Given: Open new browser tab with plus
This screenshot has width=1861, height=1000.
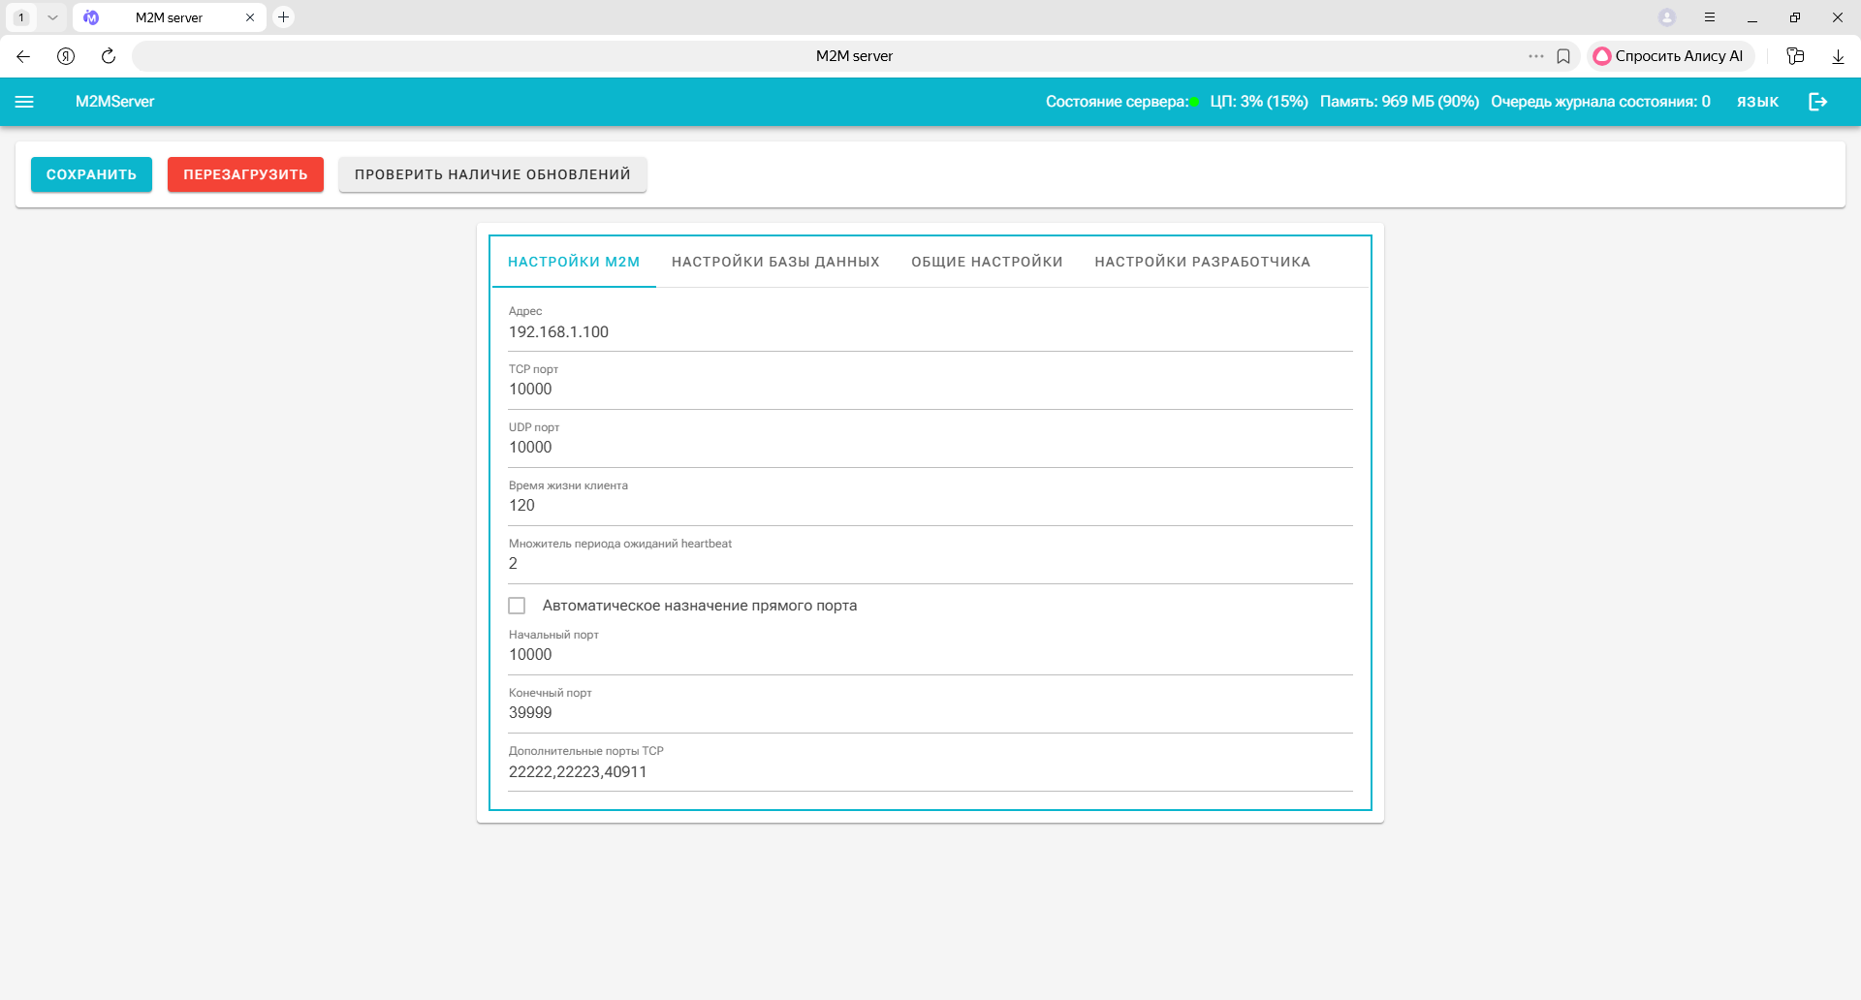Looking at the screenshot, I should [x=284, y=17].
